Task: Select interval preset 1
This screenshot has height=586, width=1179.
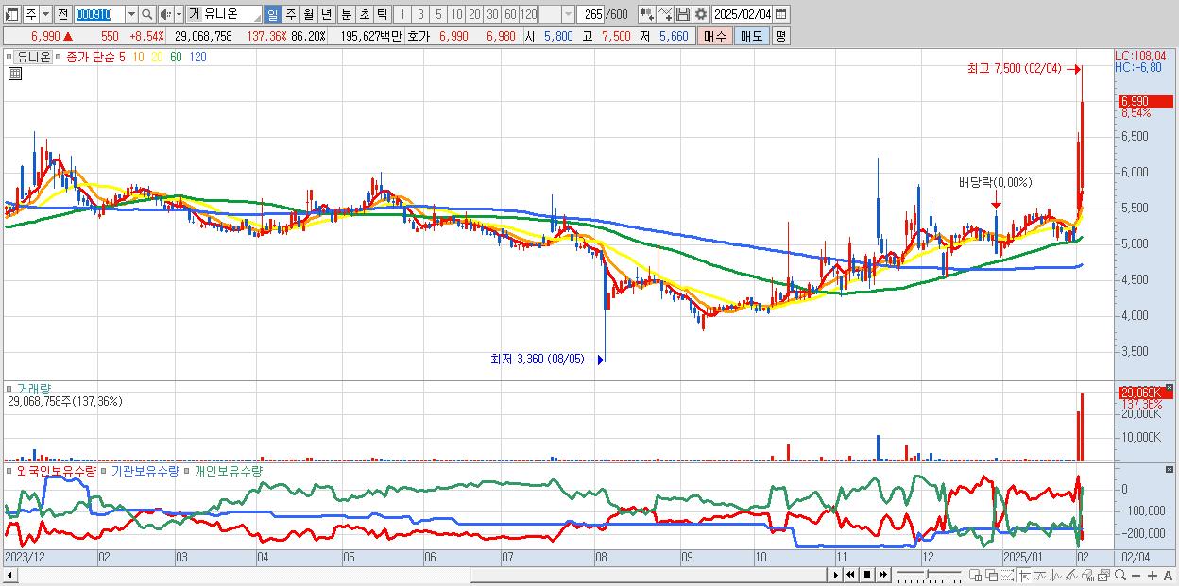Action: (402, 14)
